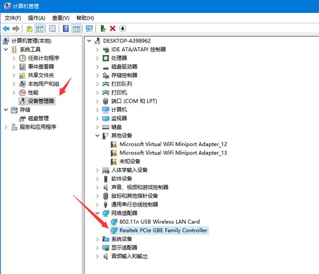Click the down-arrow Disable device icon

coord(122,29)
